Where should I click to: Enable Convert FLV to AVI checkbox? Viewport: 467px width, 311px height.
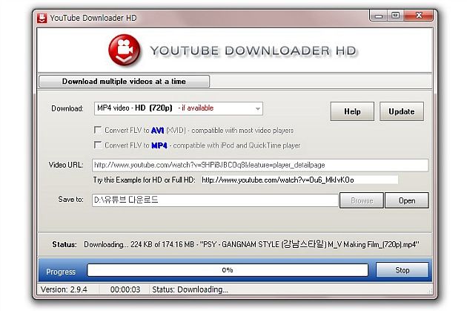pyautogui.click(x=98, y=130)
